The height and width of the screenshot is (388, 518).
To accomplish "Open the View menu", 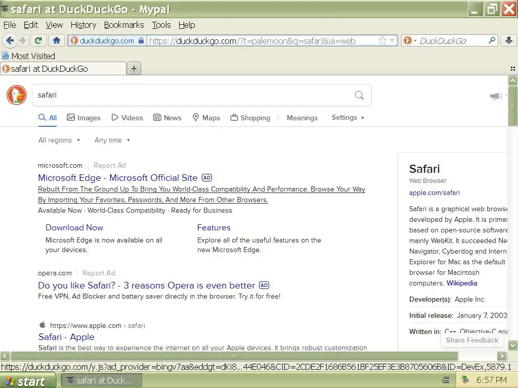I will pyautogui.click(x=54, y=25).
